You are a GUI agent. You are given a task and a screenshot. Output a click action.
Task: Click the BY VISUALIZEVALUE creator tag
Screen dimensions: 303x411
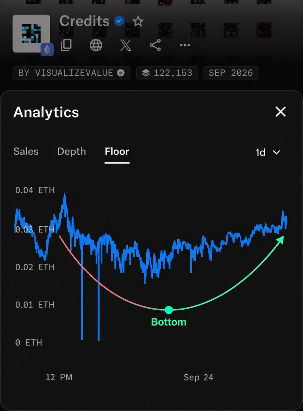click(x=71, y=73)
